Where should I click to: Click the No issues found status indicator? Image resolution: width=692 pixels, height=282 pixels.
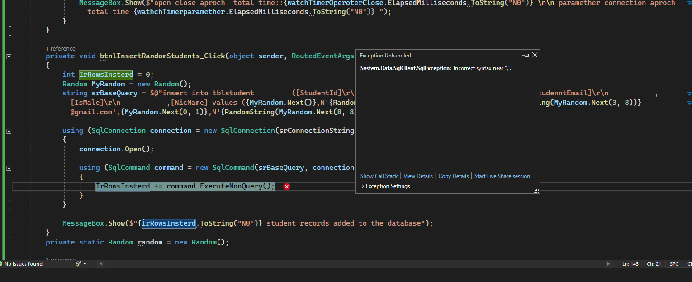click(21, 264)
